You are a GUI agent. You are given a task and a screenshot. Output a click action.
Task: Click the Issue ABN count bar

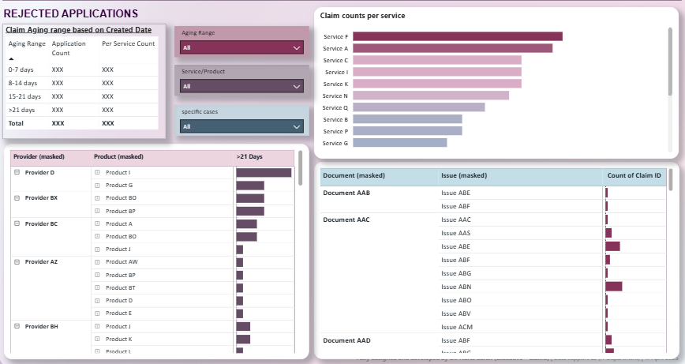[x=614, y=287]
